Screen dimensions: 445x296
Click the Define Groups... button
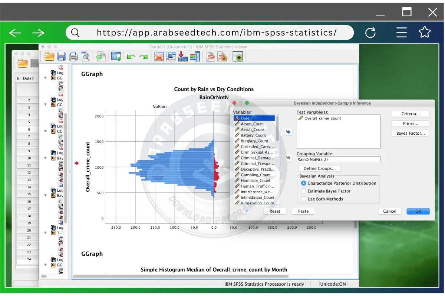click(319, 168)
